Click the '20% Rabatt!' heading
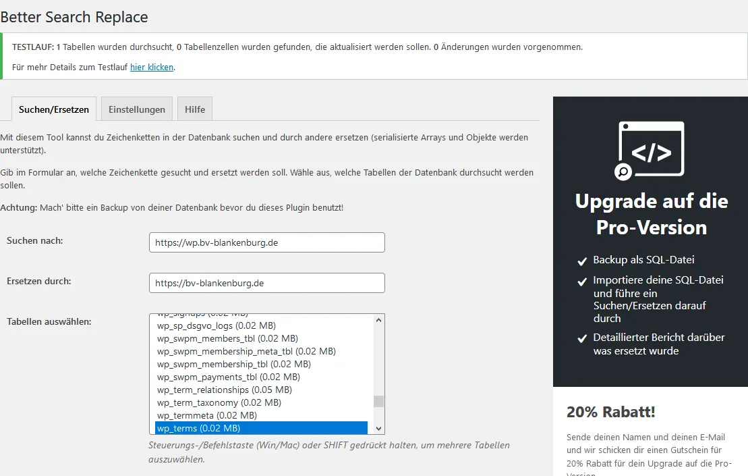This screenshot has width=748, height=476. pos(611,412)
